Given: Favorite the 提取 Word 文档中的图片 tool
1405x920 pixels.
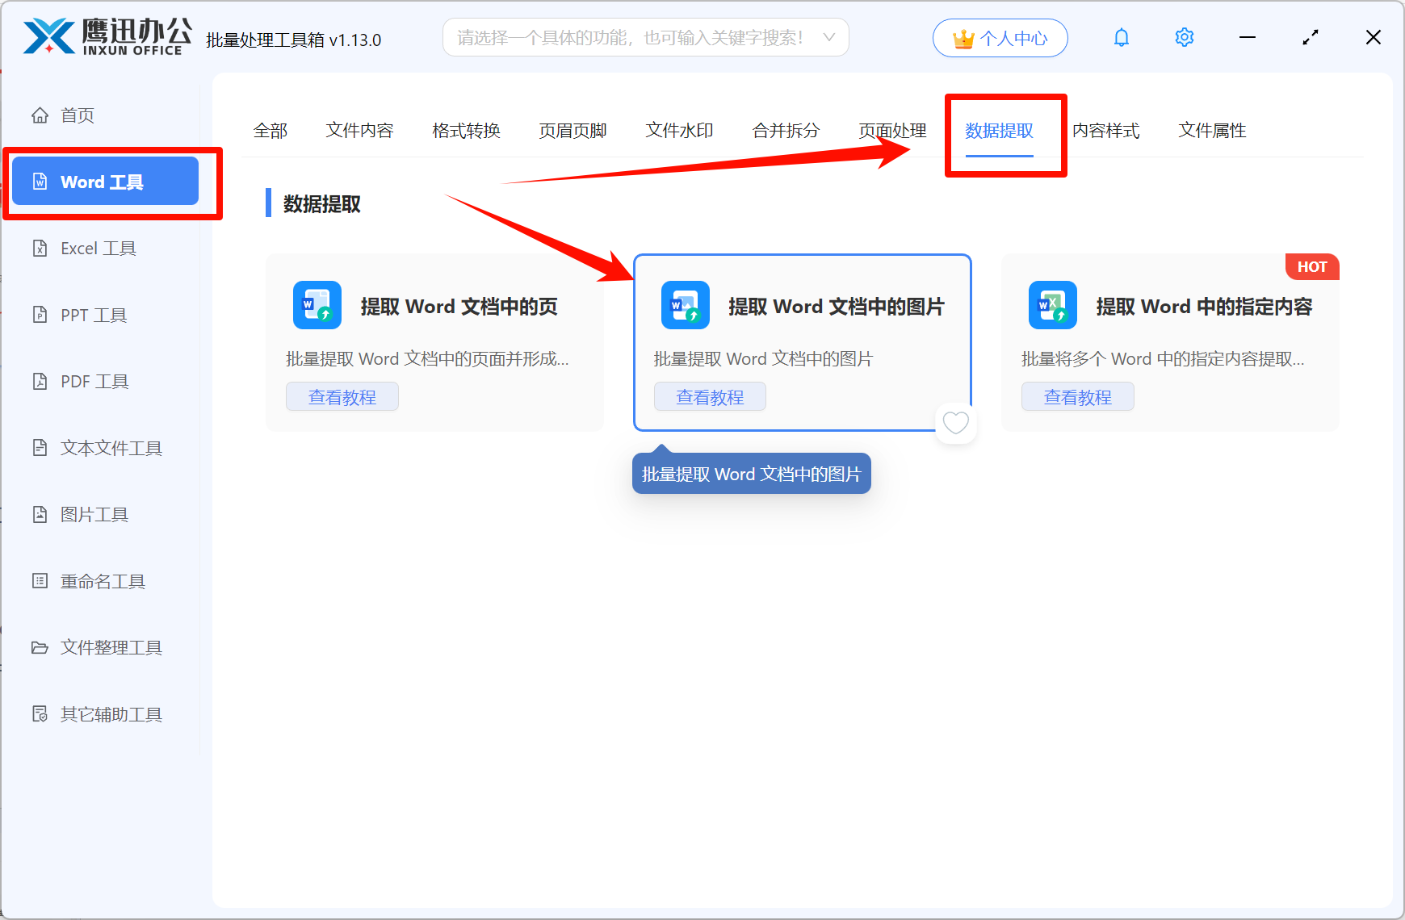Looking at the screenshot, I should (x=956, y=423).
